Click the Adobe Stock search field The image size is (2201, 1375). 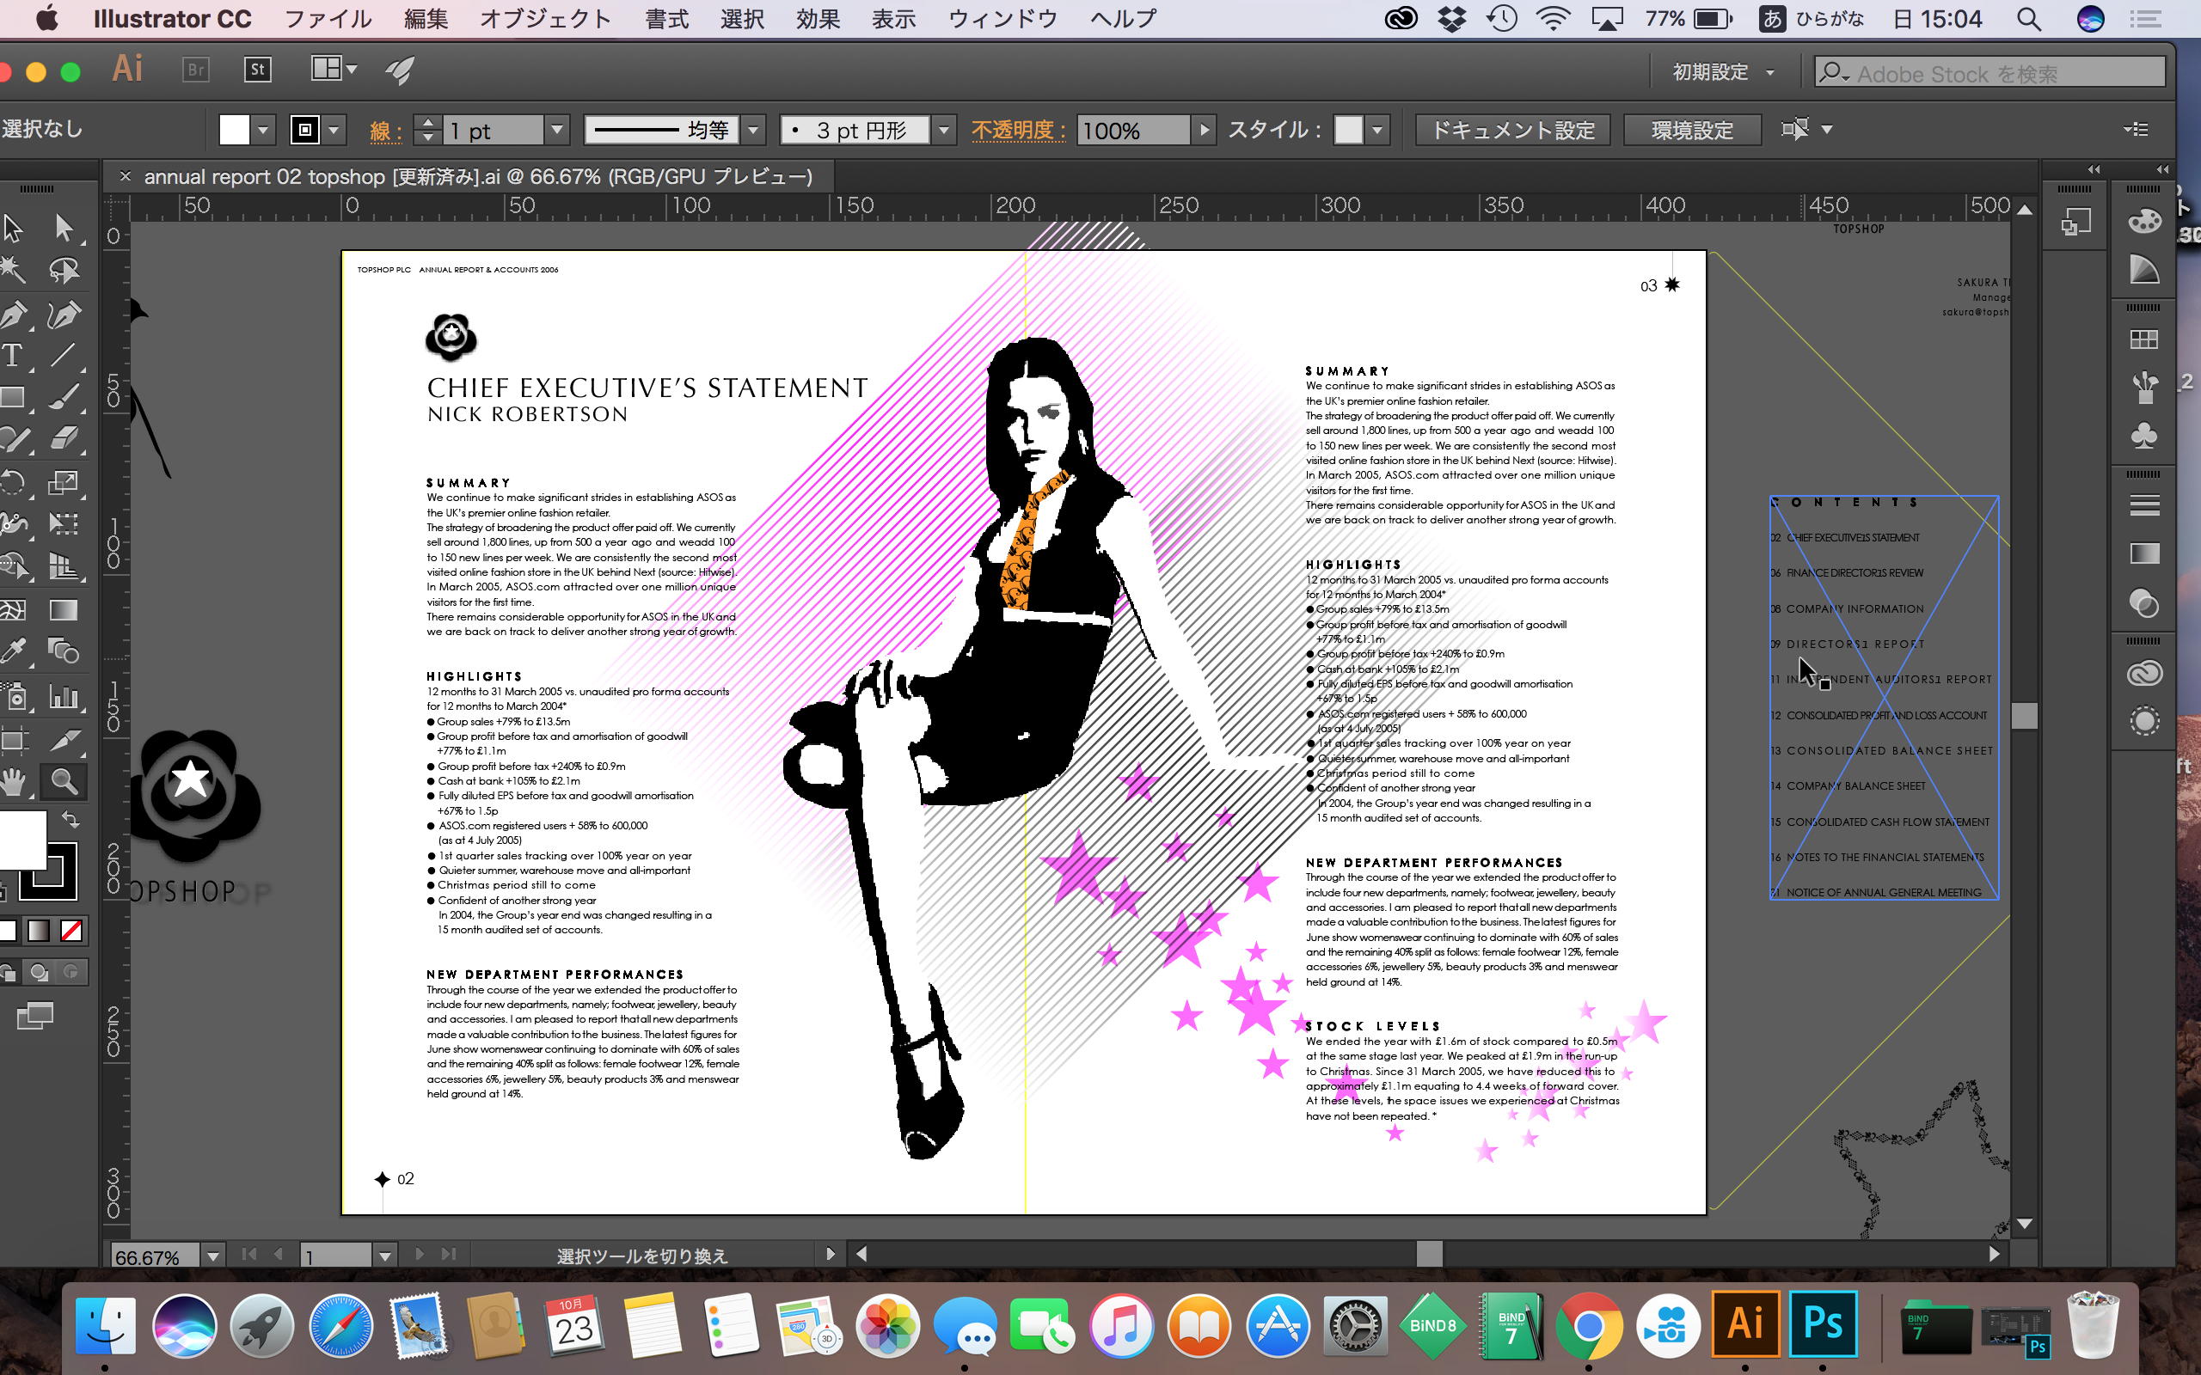pyautogui.click(x=1990, y=73)
